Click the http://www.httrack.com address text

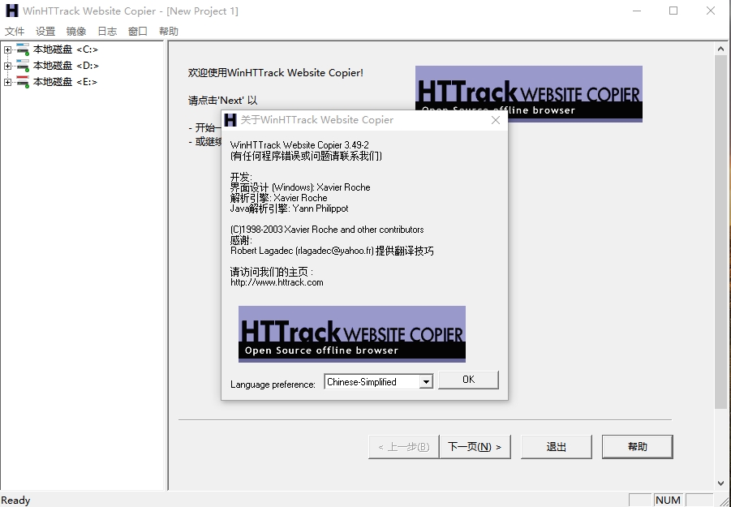coord(277,282)
